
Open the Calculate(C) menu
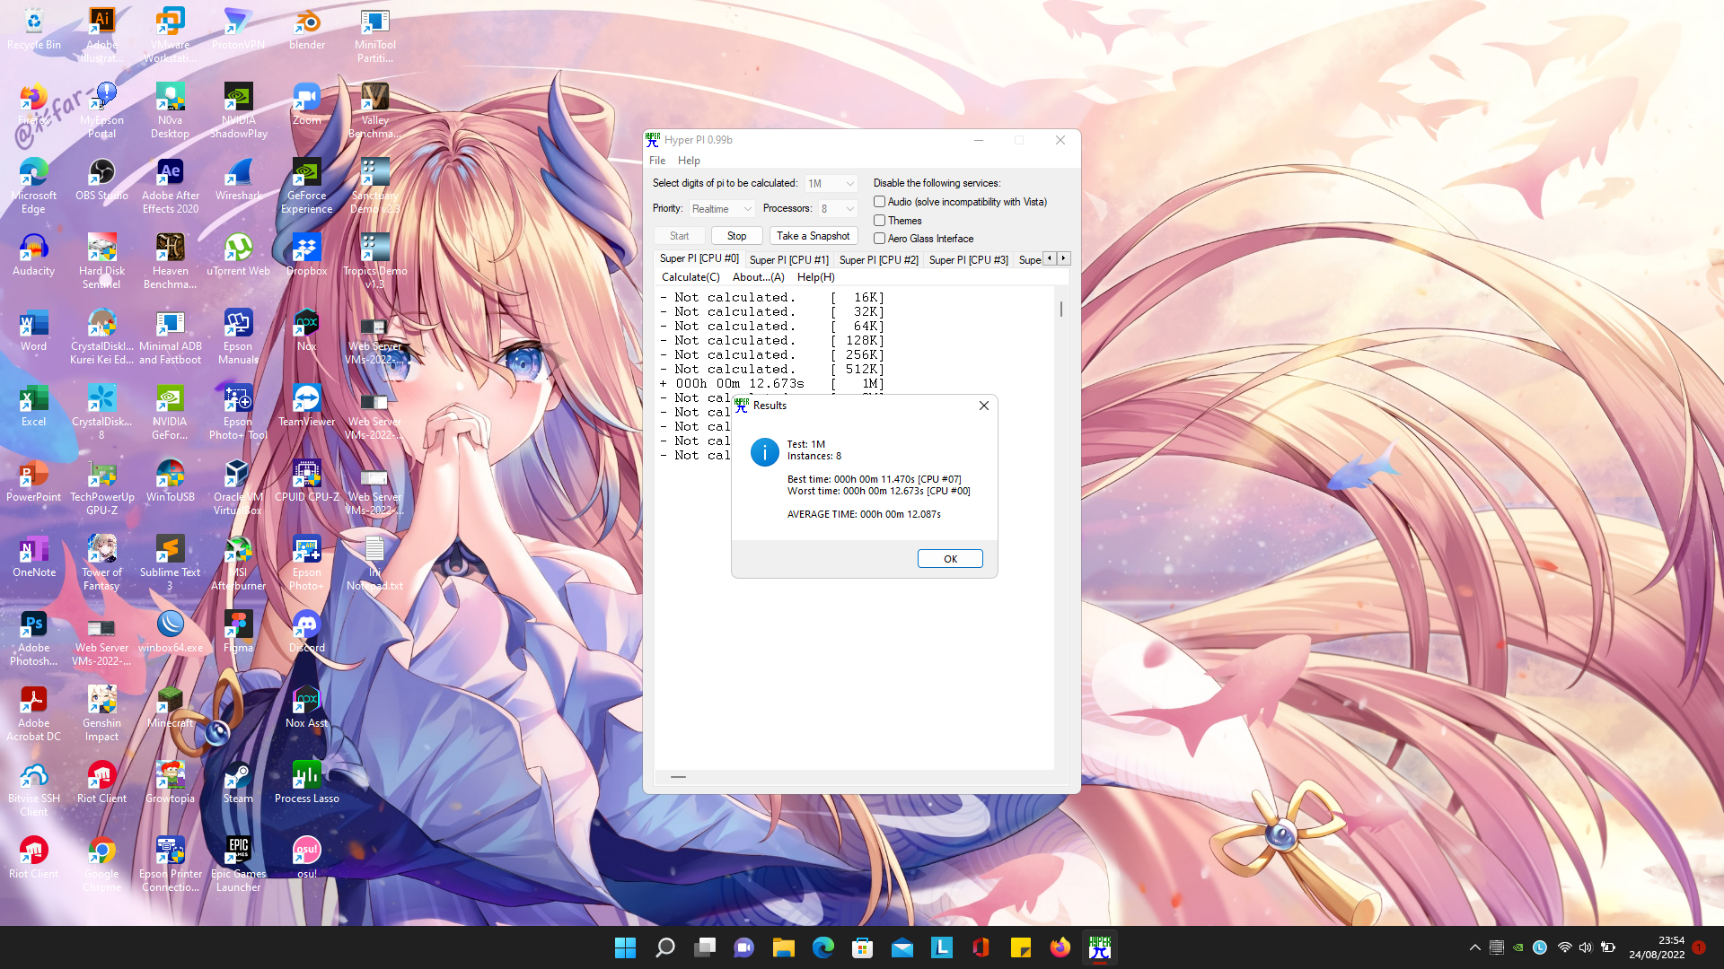pyautogui.click(x=690, y=277)
